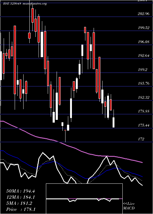Click the 5MA : 181.2 readout
The image size is (153, 214).
tap(19, 203)
